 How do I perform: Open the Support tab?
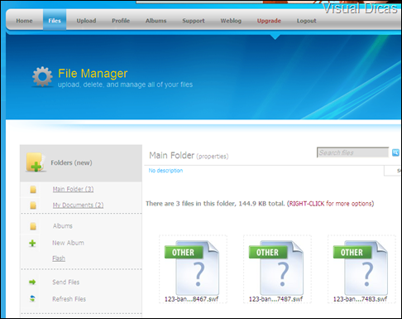coord(194,21)
